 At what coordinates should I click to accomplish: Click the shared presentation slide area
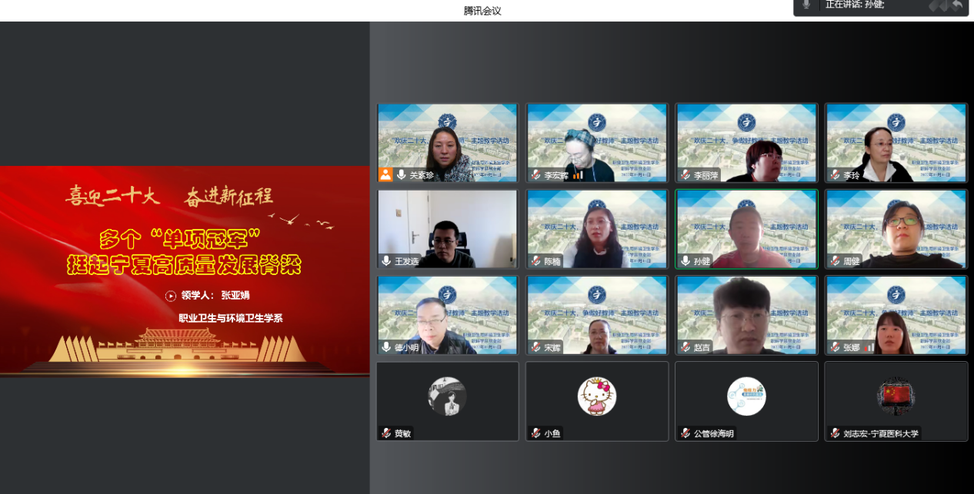click(x=185, y=270)
